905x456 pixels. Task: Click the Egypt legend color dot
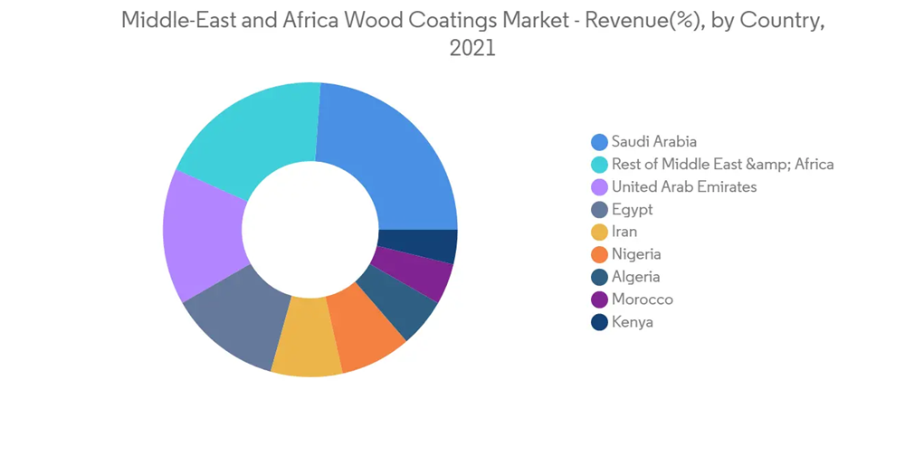coord(599,210)
